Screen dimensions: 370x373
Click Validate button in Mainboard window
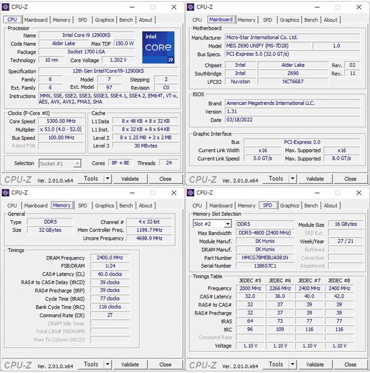[315, 179]
